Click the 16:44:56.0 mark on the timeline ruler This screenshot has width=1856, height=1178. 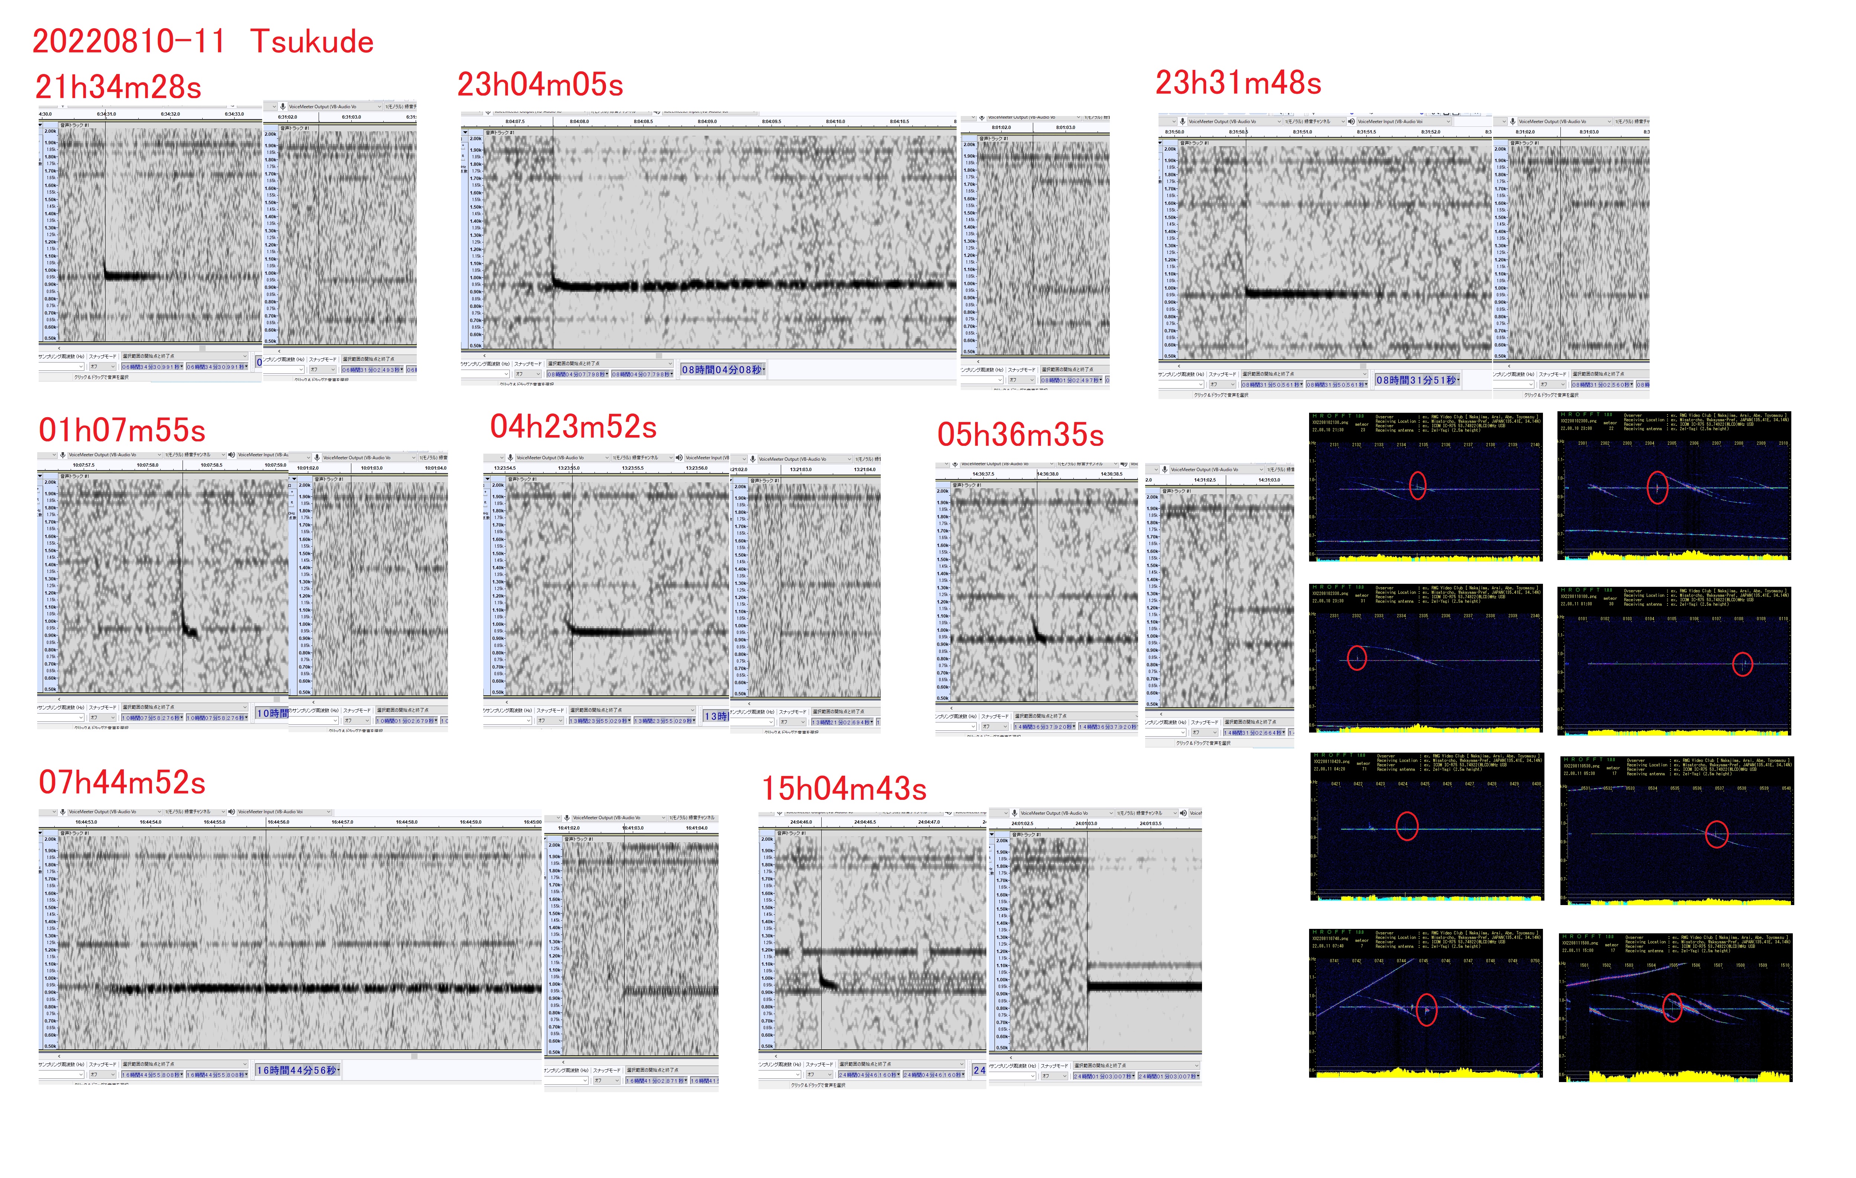pyautogui.click(x=278, y=822)
